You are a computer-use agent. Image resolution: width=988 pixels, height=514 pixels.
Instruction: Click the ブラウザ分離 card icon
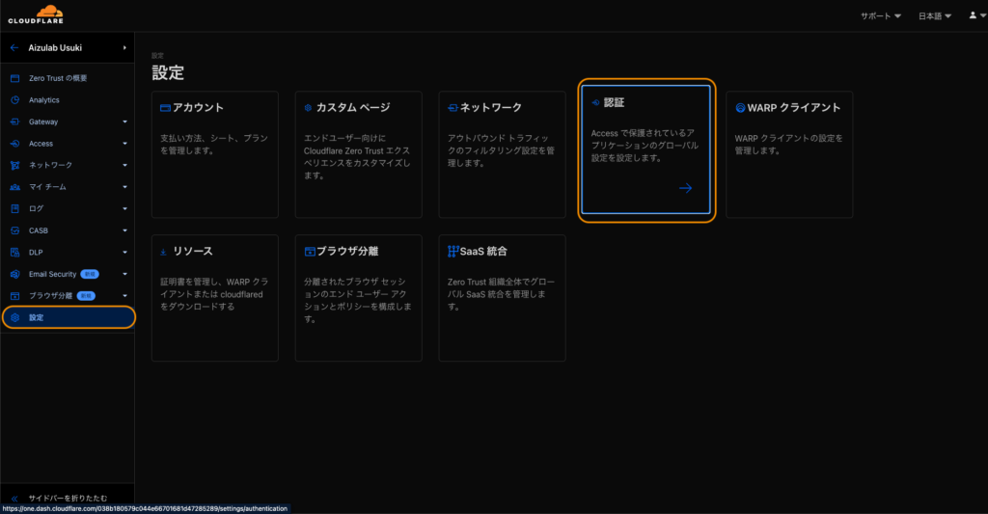coord(310,252)
